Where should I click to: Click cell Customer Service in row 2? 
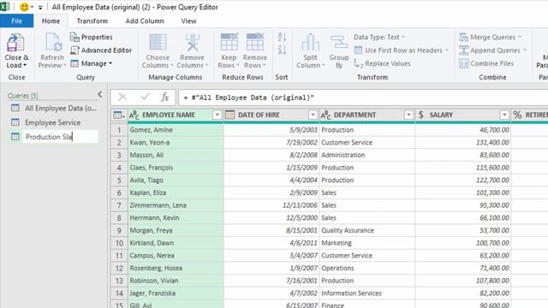point(367,143)
